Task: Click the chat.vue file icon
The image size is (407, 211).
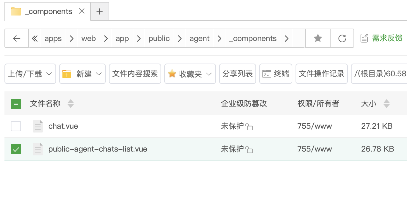Action: click(38, 126)
